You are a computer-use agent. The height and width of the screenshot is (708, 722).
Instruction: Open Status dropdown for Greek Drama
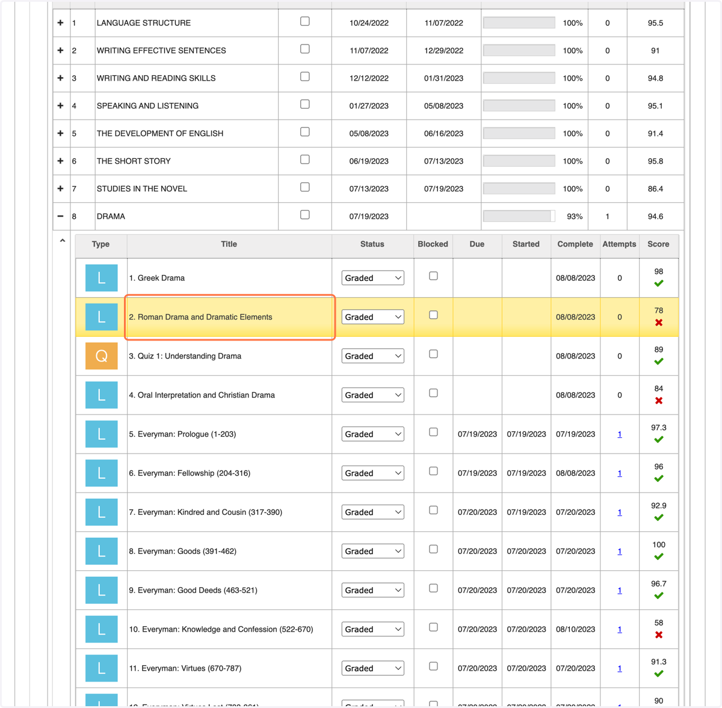coord(373,278)
